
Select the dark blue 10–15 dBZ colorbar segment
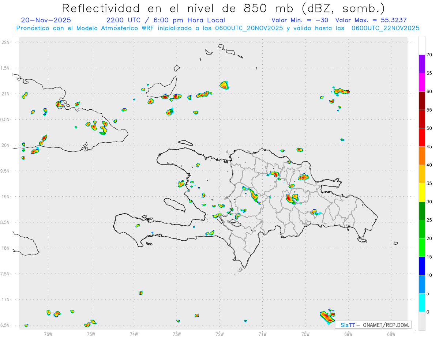coord(422,266)
